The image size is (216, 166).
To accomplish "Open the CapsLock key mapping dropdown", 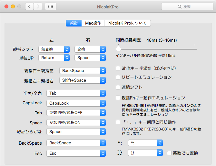I will click(76, 103).
